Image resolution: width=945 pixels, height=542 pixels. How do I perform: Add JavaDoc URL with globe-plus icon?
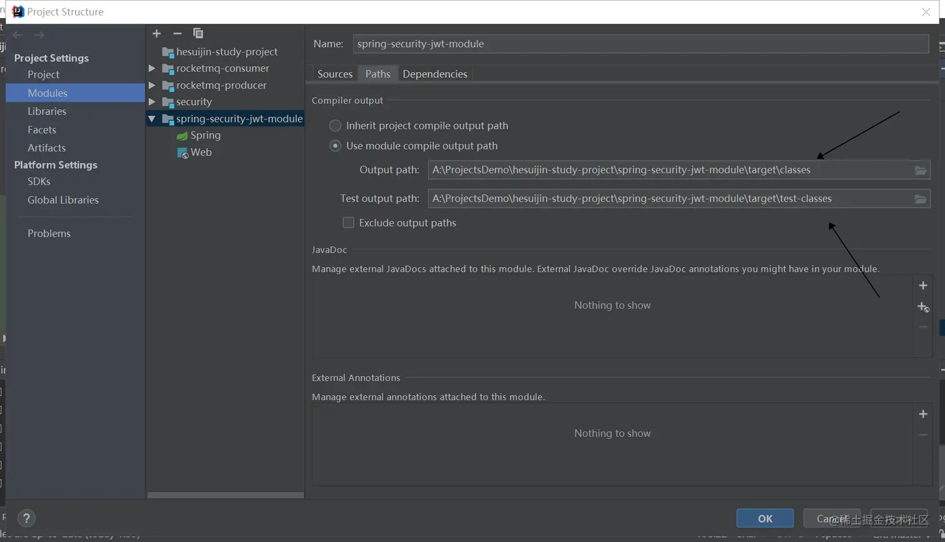pyautogui.click(x=923, y=306)
